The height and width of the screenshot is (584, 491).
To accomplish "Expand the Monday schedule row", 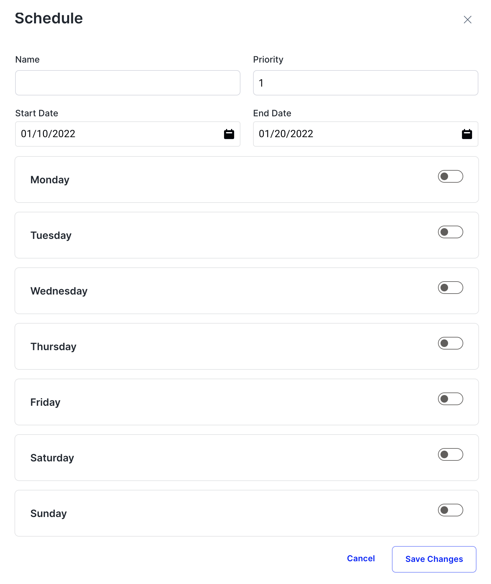I will coord(221,179).
